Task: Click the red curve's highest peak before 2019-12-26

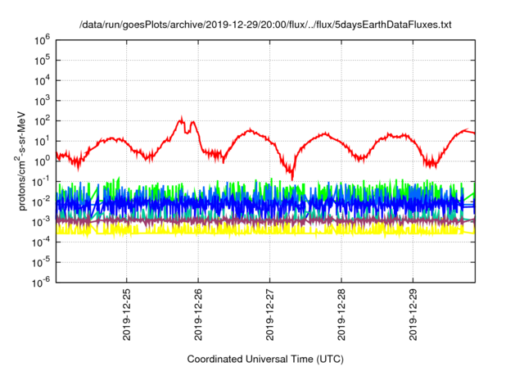Action: (182, 119)
